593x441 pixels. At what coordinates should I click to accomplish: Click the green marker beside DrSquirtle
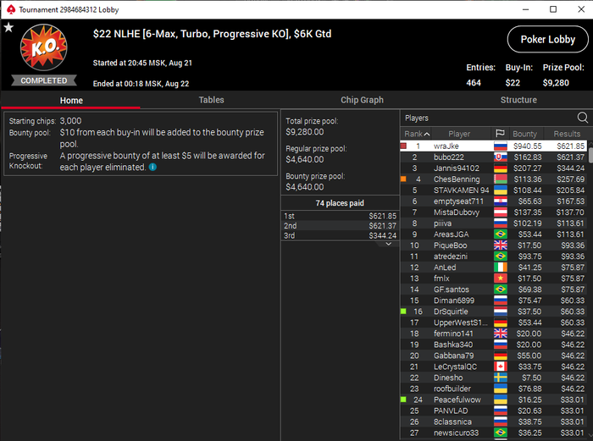(x=403, y=311)
